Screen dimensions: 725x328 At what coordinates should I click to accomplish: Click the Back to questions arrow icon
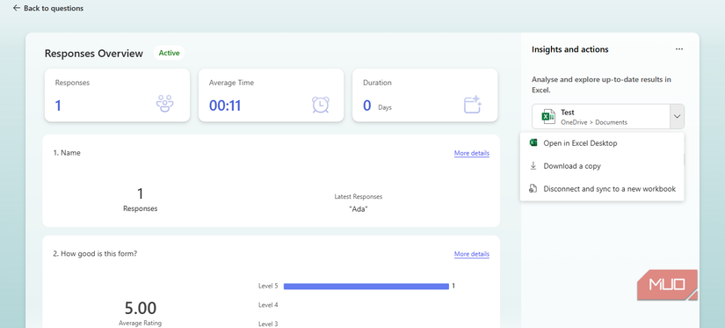coord(17,8)
